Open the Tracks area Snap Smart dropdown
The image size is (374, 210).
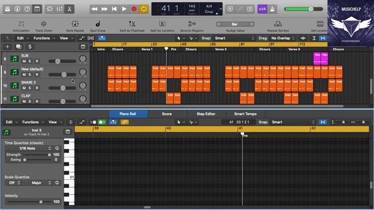pos(234,38)
